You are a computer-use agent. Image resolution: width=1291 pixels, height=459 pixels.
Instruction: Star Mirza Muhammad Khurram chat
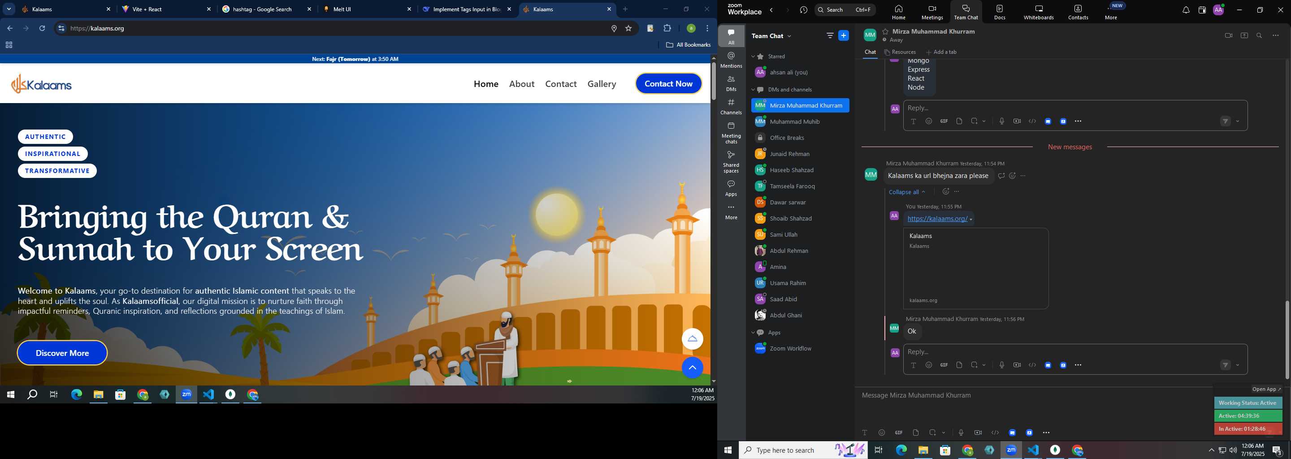point(886,31)
